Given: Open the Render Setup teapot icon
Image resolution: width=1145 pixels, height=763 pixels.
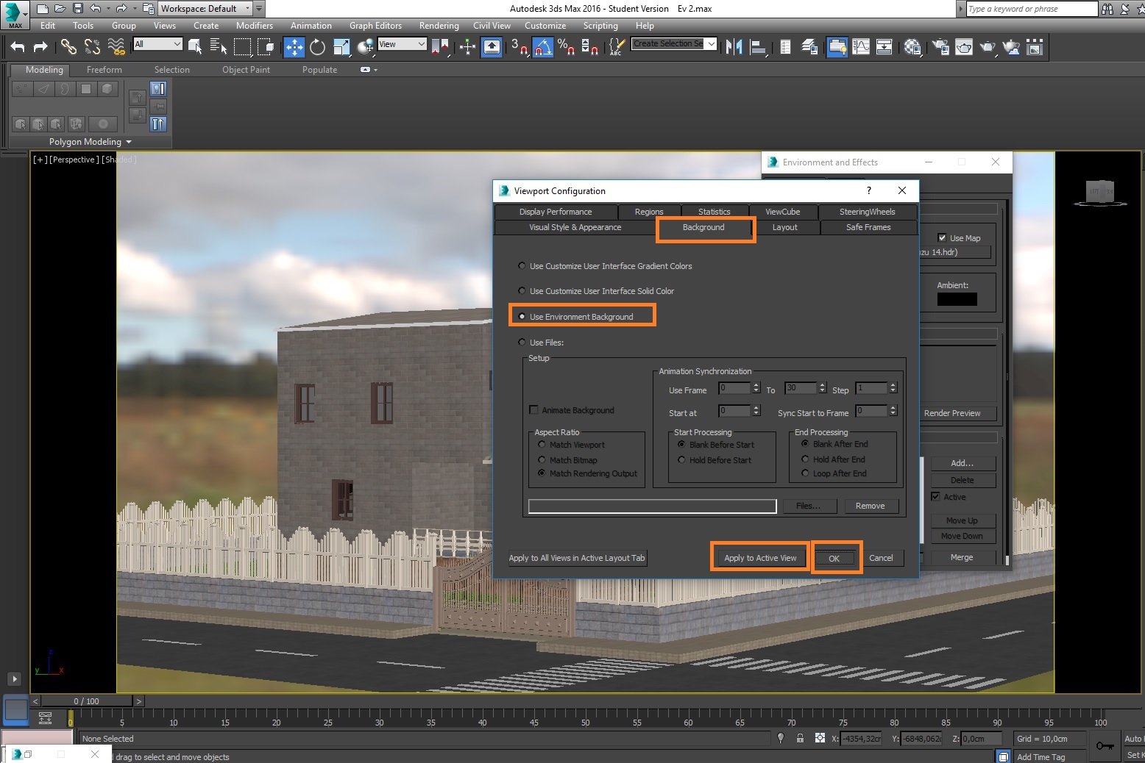Looking at the screenshot, I should (940, 47).
